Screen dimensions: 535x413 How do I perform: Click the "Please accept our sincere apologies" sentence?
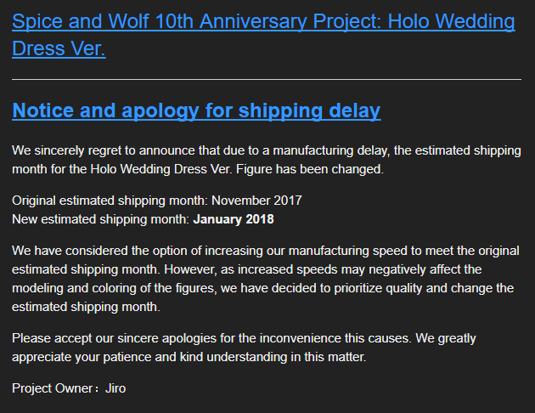213,338
